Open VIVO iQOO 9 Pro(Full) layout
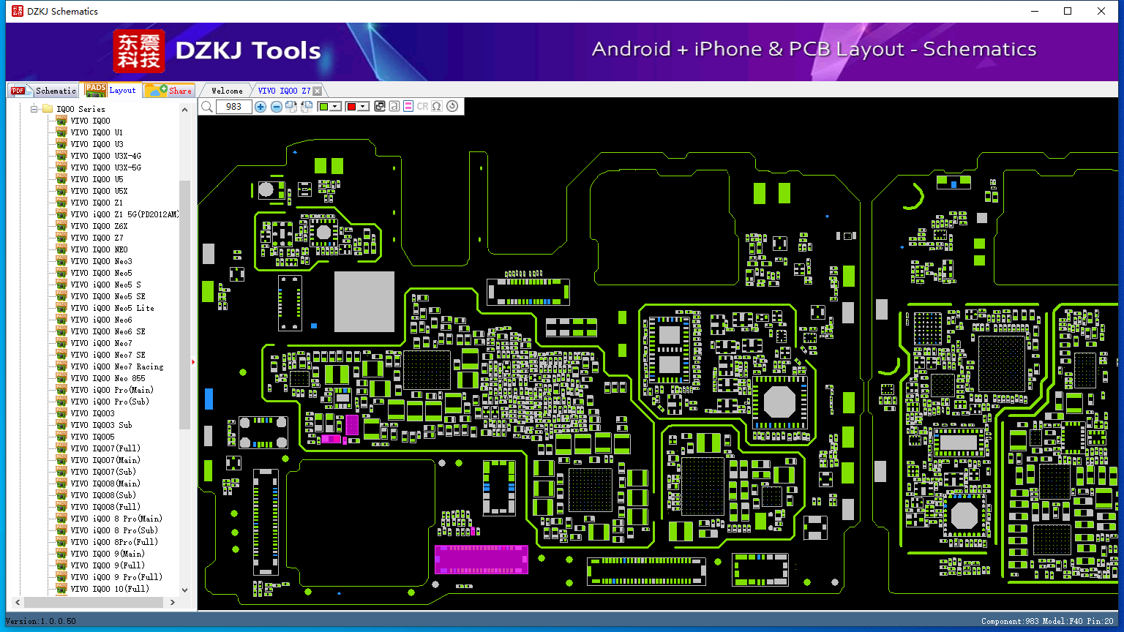This screenshot has width=1124, height=632. [x=116, y=577]
